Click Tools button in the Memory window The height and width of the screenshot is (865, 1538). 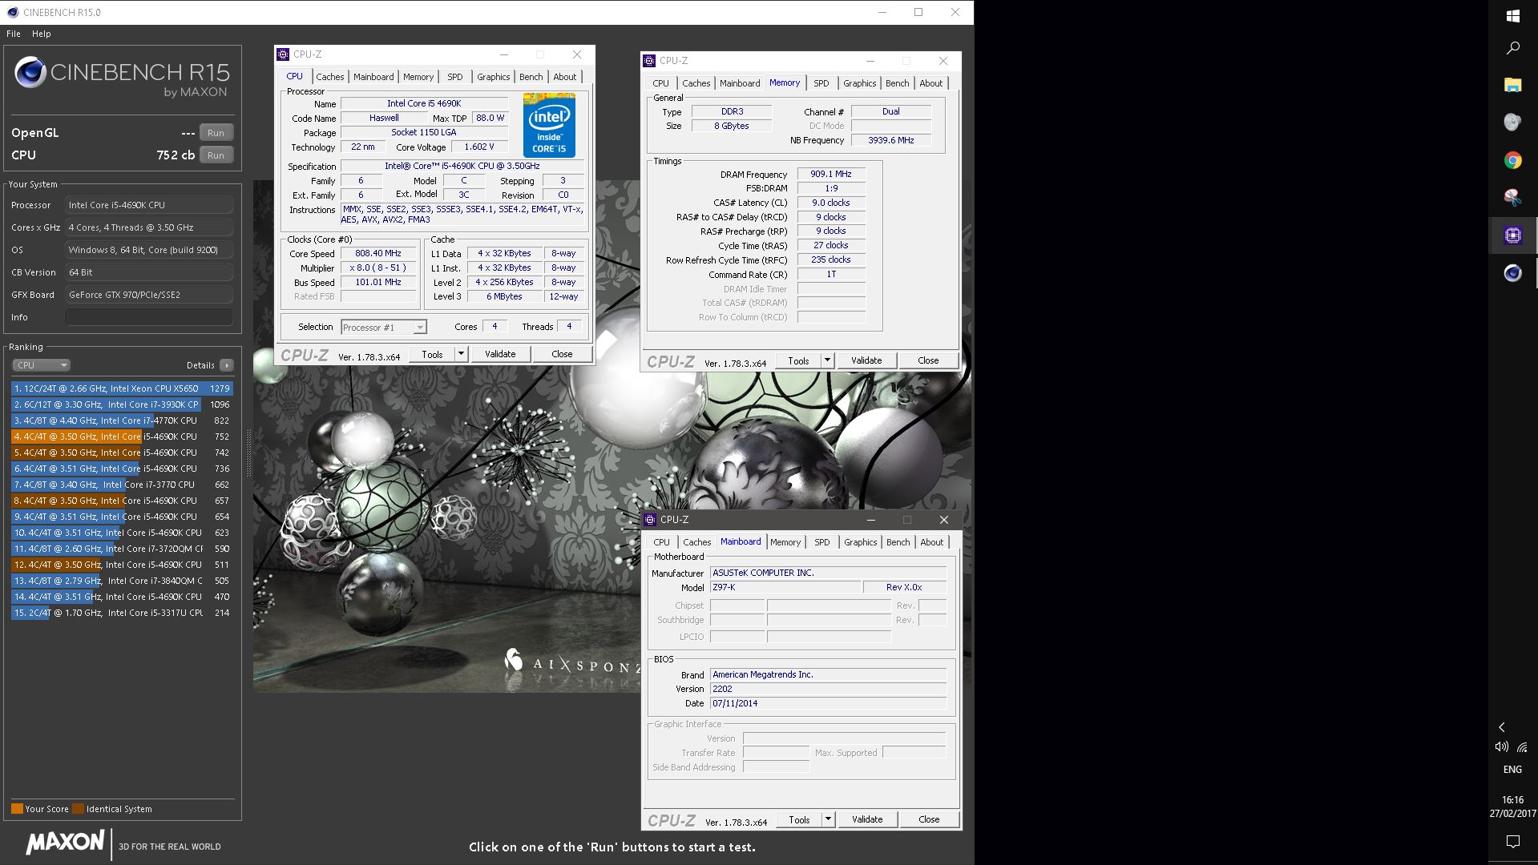click(x=798, y=360)
